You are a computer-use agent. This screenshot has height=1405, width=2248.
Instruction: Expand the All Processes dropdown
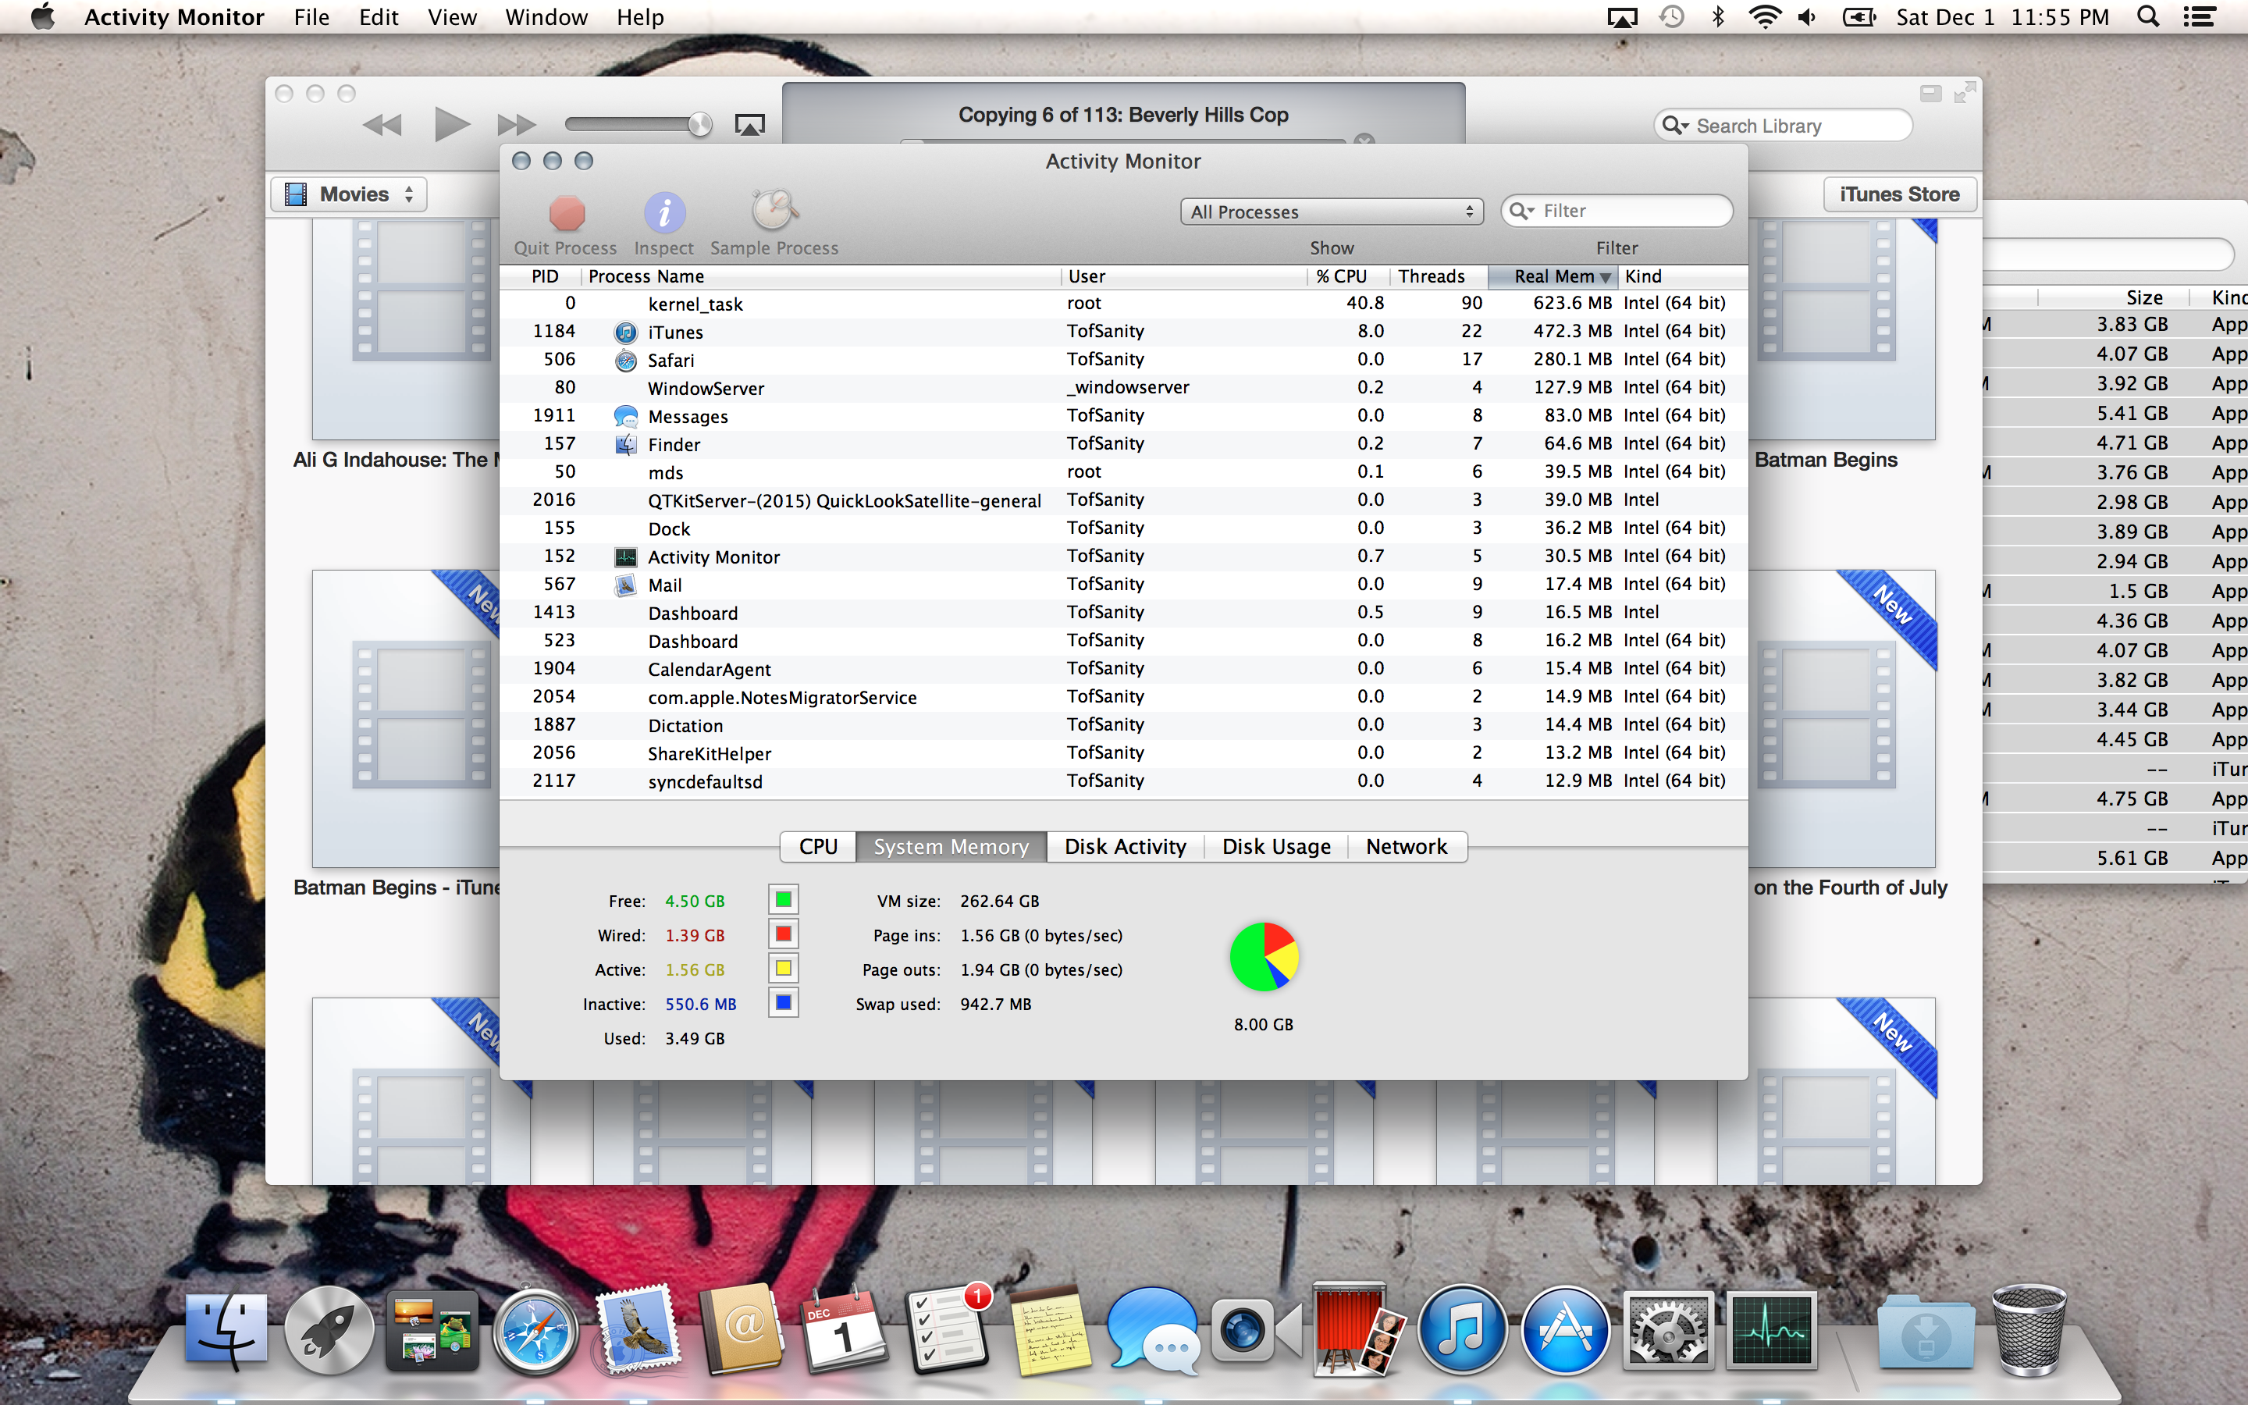1331,212
